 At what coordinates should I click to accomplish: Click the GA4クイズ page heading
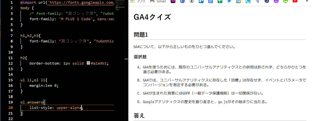pos(152,17)
